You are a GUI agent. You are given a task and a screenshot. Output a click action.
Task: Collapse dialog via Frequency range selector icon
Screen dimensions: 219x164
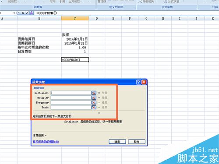pyautogui.click(x=94, y=102)
